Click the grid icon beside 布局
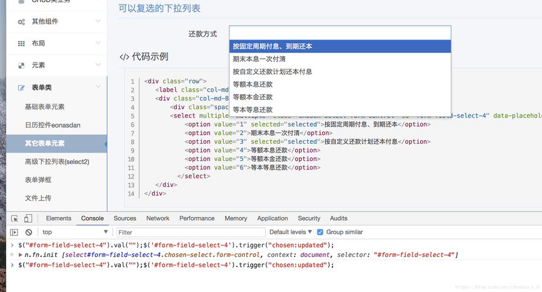 pyautogui.click(x=21, y=43)
